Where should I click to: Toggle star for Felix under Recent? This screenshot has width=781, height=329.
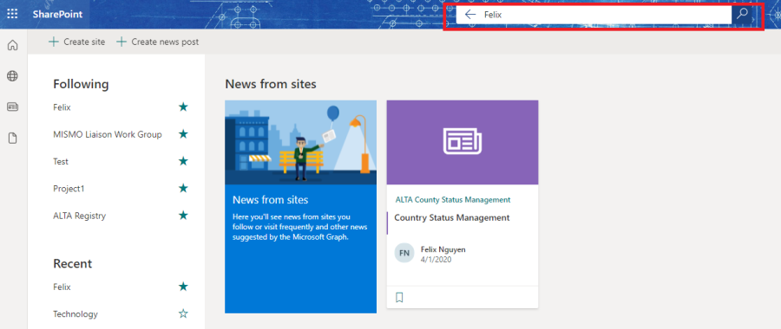(183, 287)
